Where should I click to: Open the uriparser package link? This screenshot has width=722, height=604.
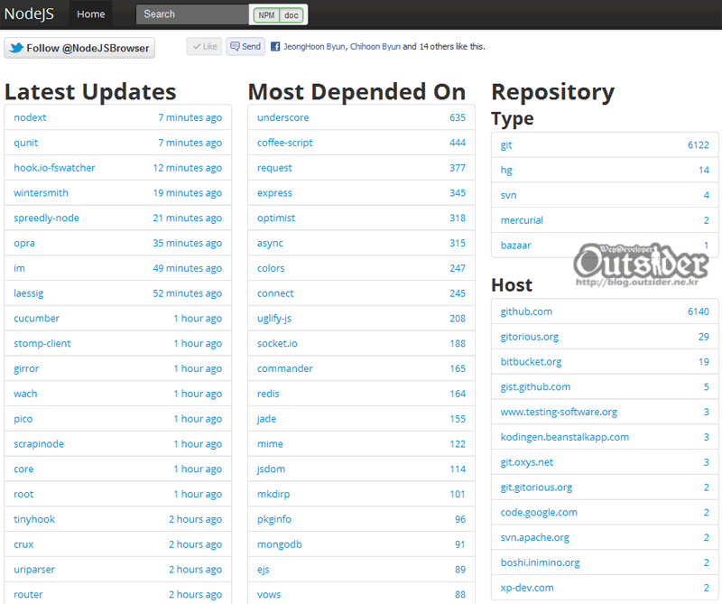click(34, 570)
